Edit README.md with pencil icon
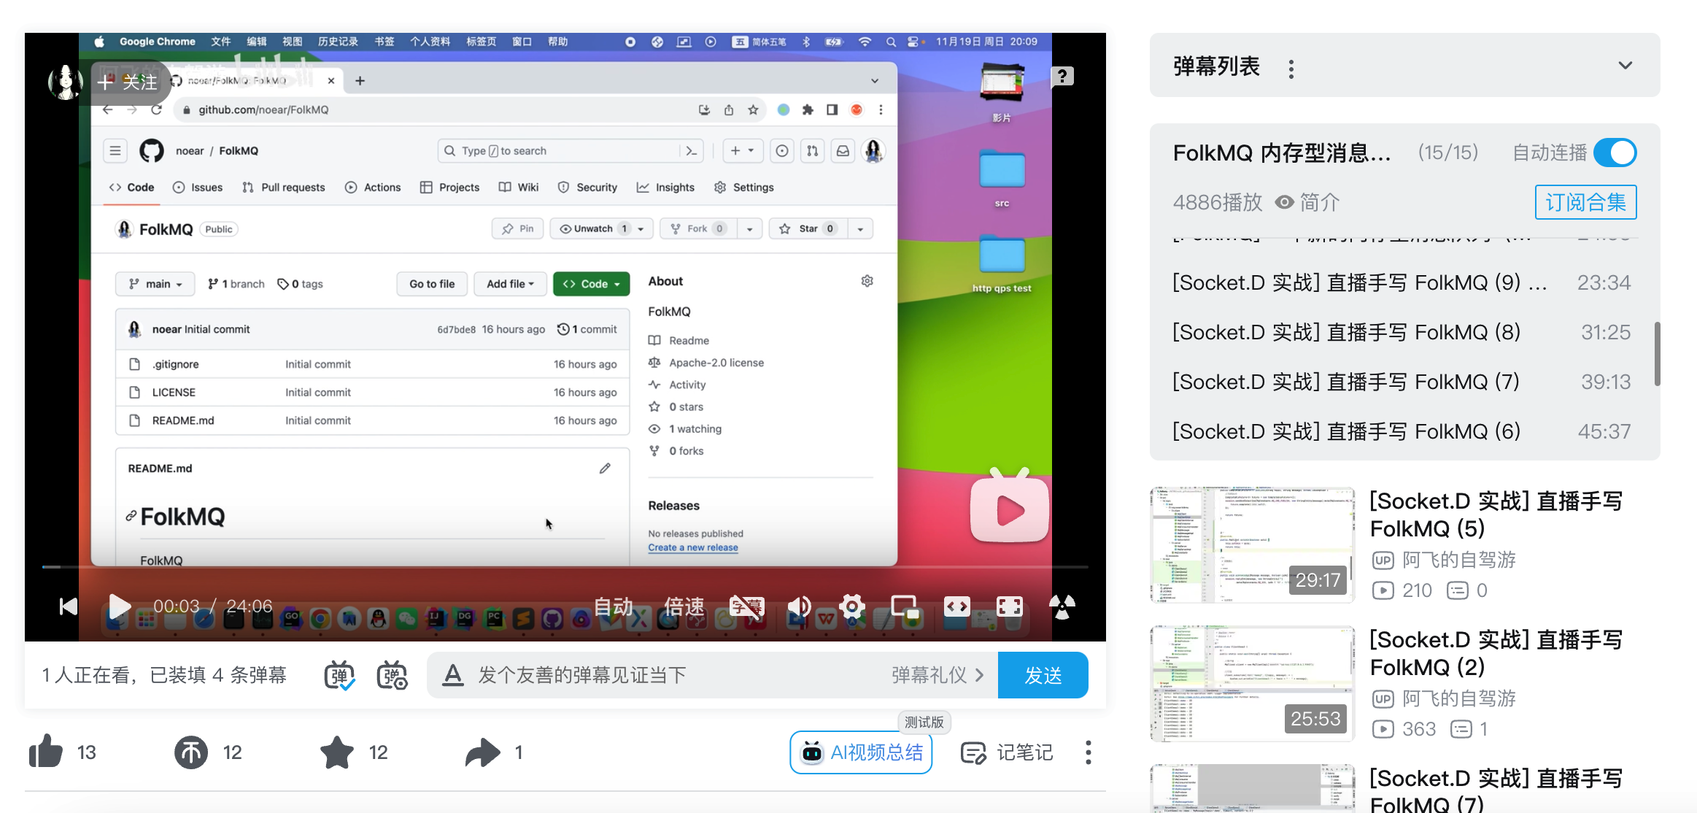This screenshot has height=813, width=1697. tap(605, 469)
